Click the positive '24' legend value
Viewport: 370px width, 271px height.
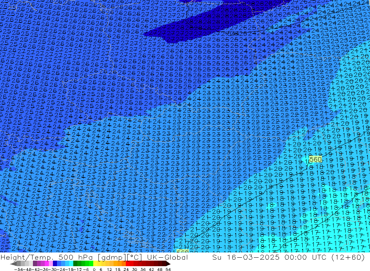(126, 270)
